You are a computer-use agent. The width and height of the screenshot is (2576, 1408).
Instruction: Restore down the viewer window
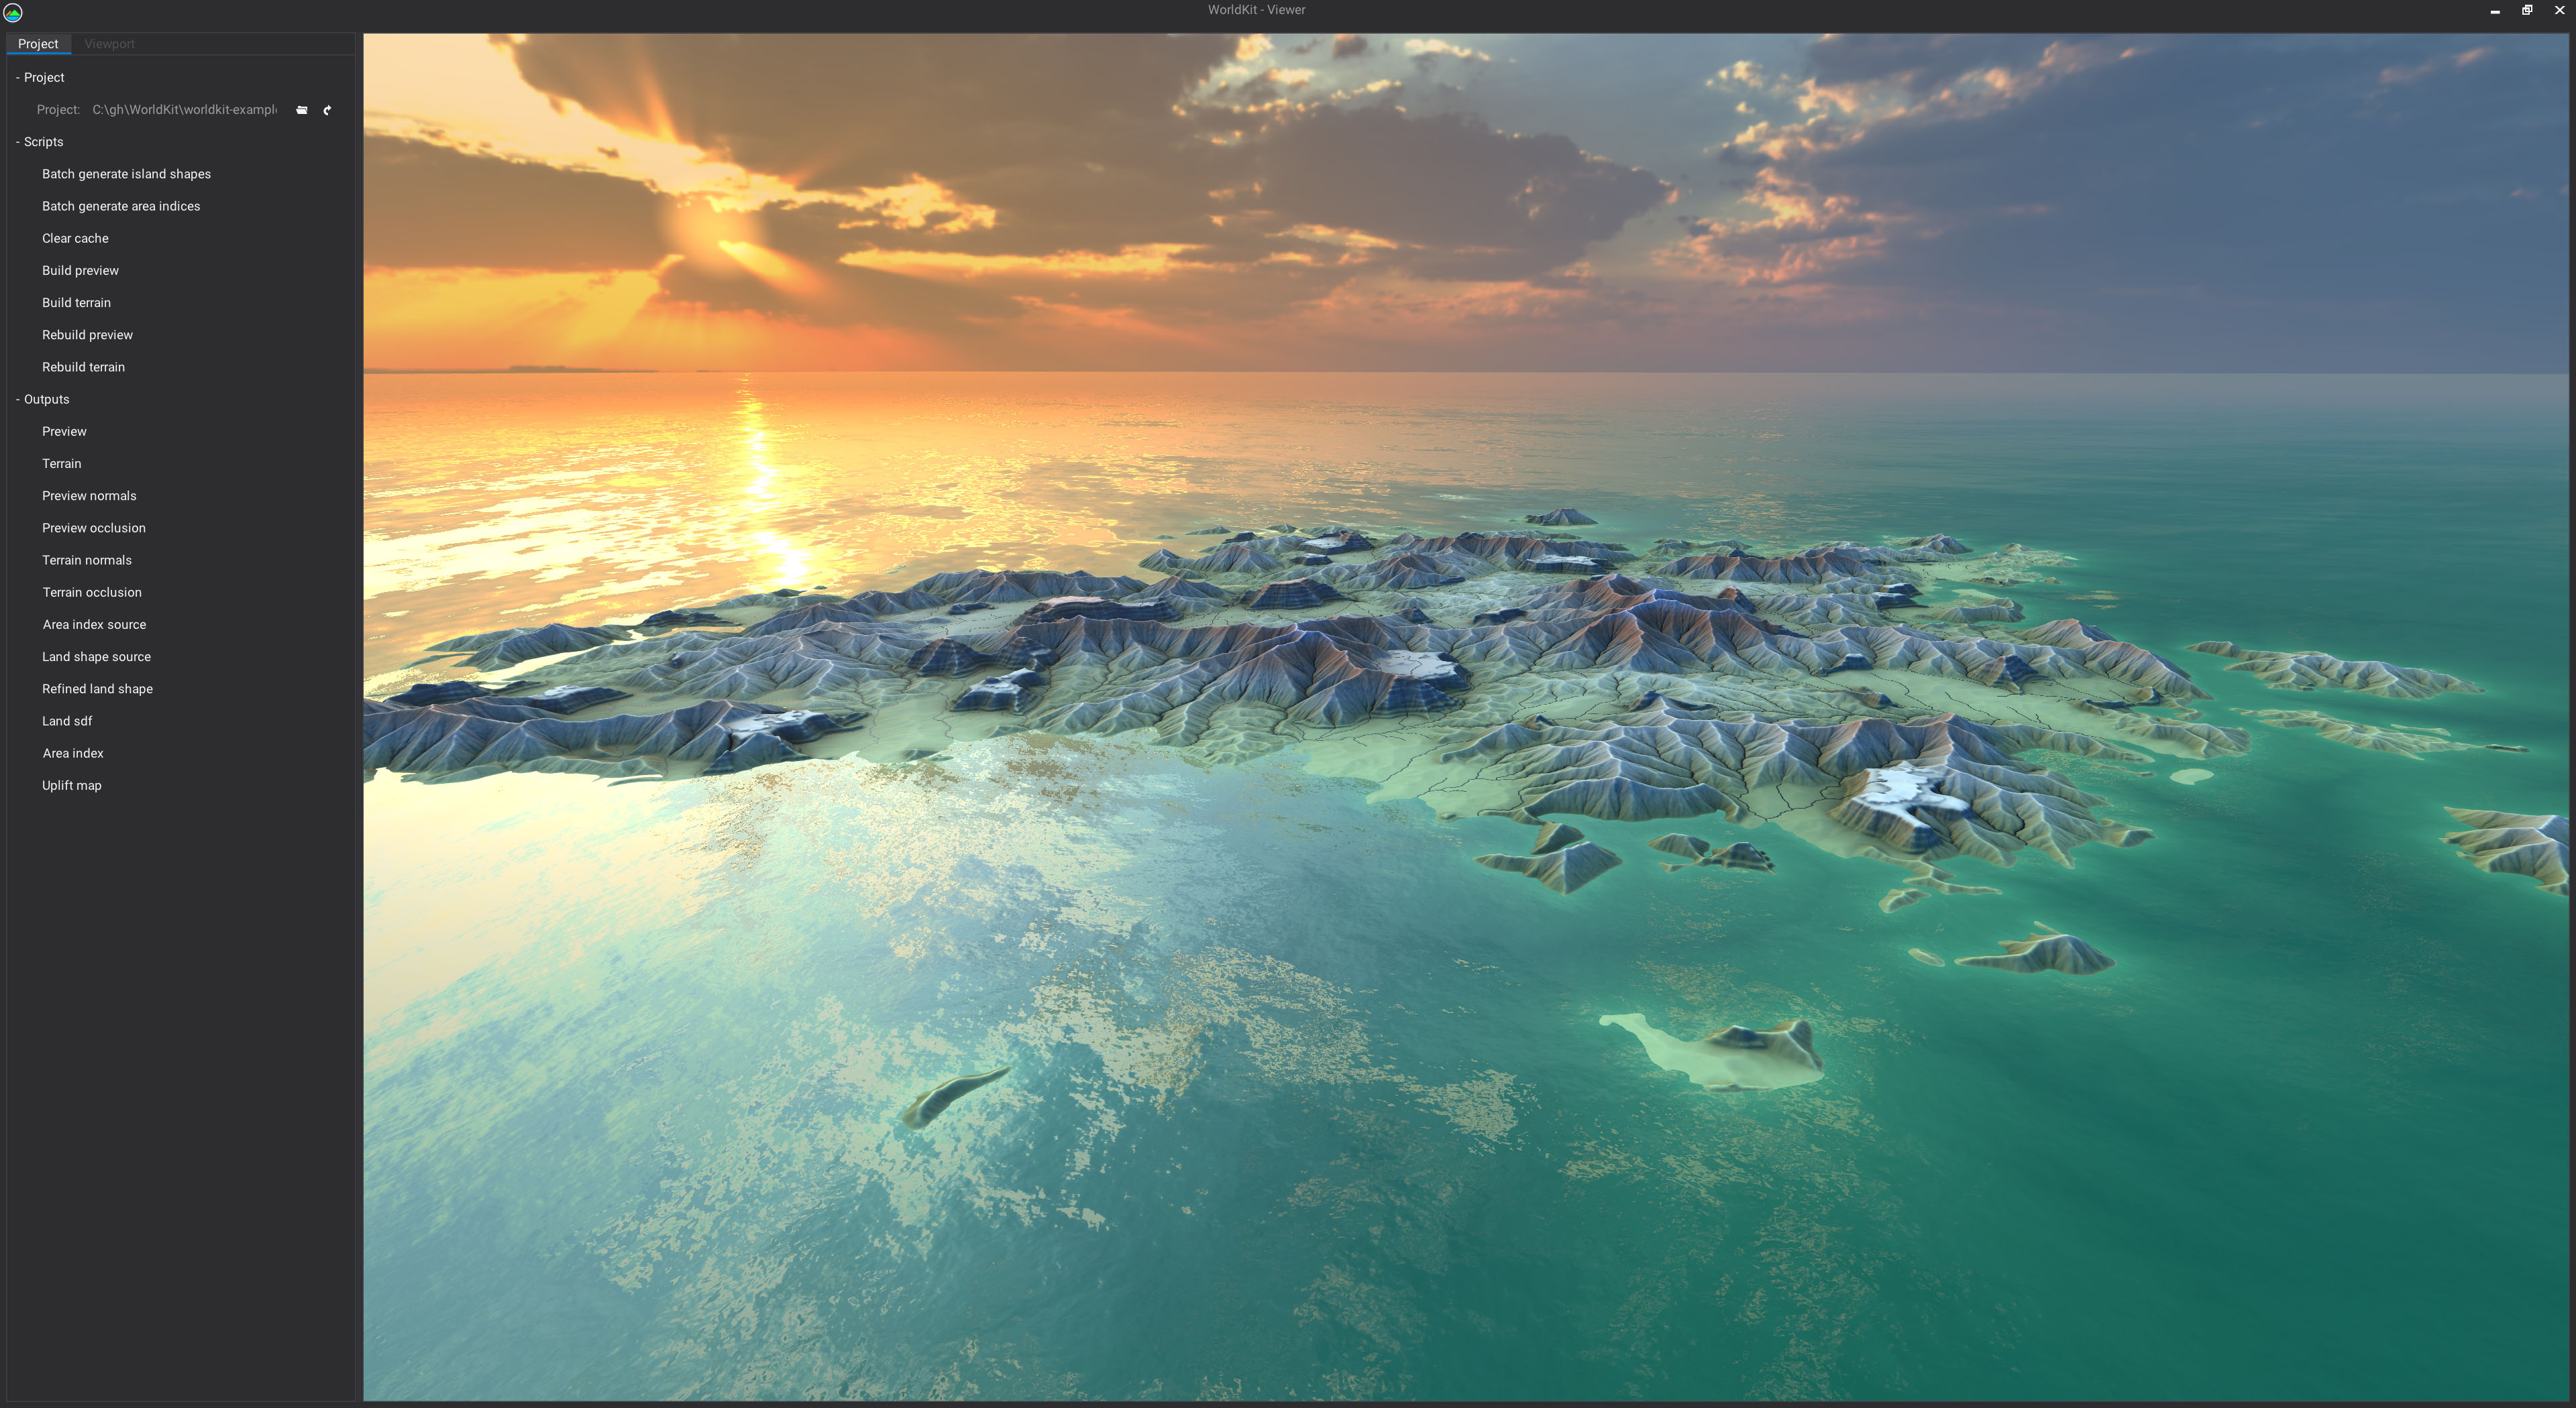tap(2526, 10)
